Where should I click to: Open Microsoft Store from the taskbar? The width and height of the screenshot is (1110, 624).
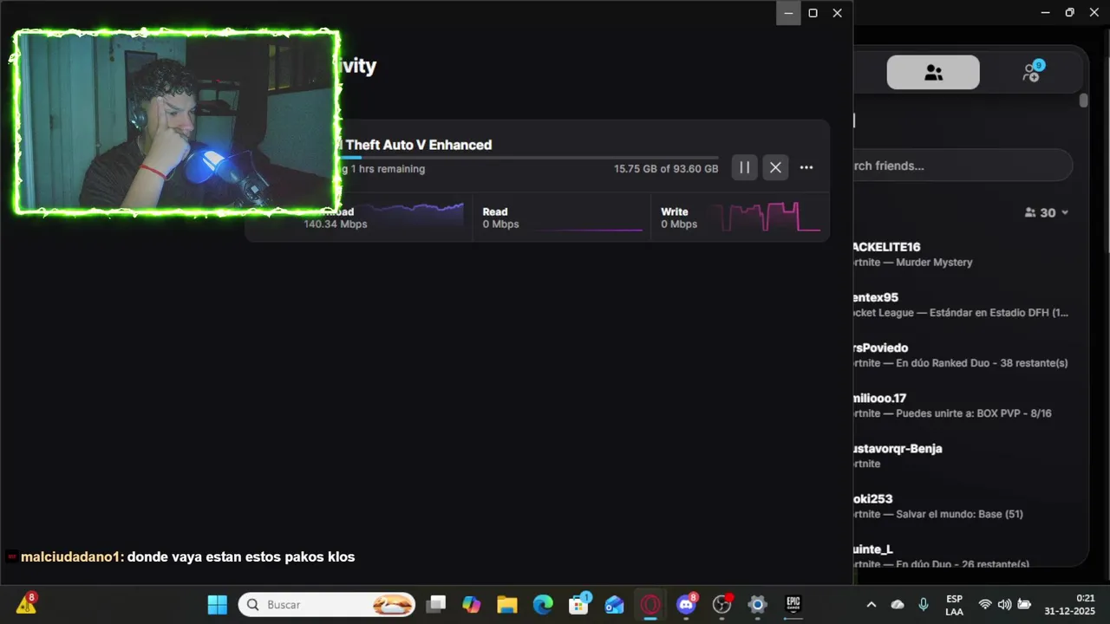[x=579, y=604]
